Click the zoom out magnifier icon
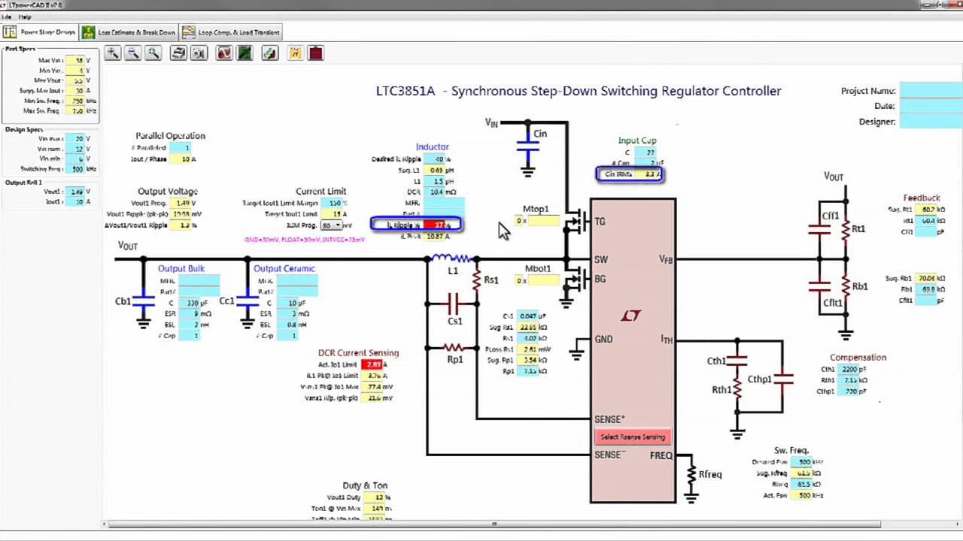 click(132, 53)
